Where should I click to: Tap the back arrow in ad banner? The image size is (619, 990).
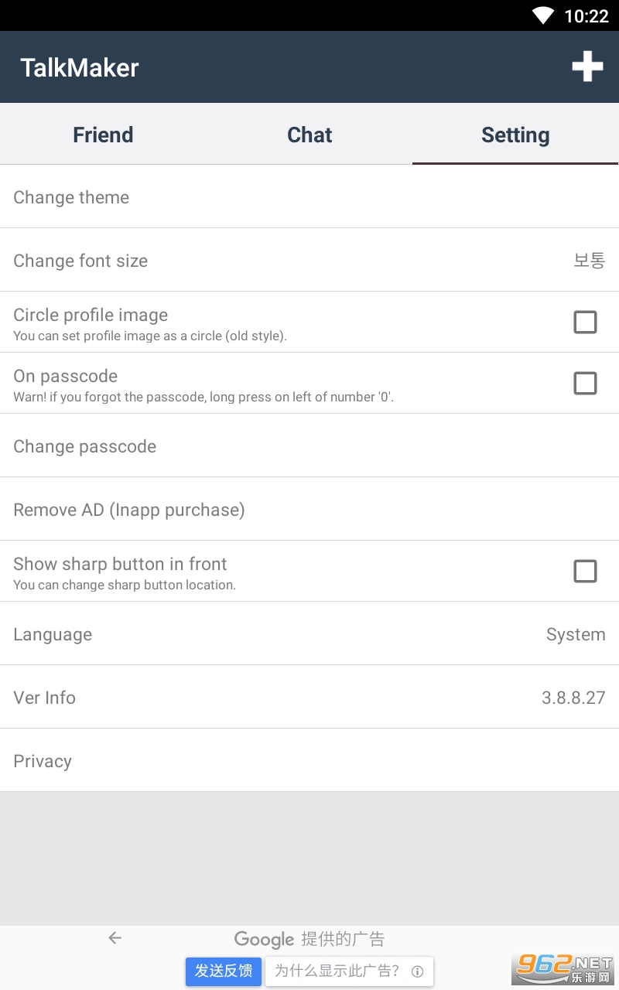pos(115,938)
